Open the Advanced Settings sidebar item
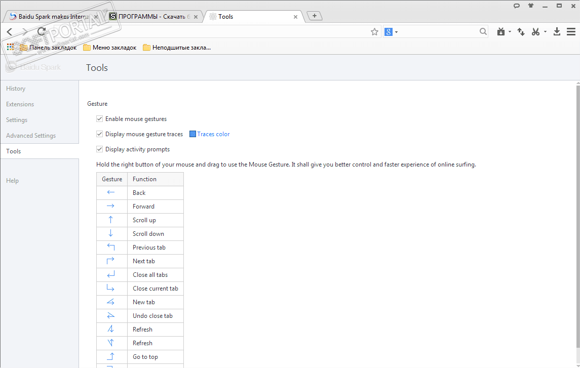 (31, 136)
